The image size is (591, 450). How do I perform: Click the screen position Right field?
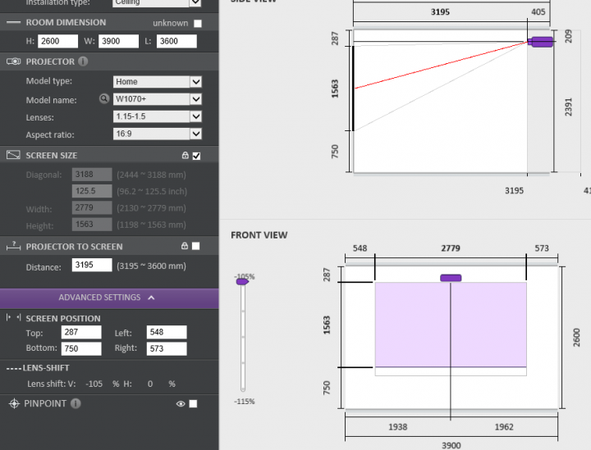point(167,349)
